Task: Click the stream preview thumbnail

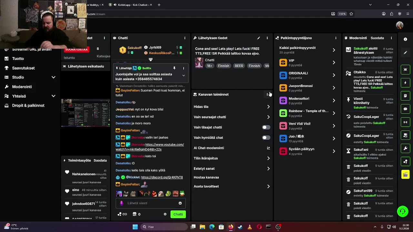Action: coord(86,113)
